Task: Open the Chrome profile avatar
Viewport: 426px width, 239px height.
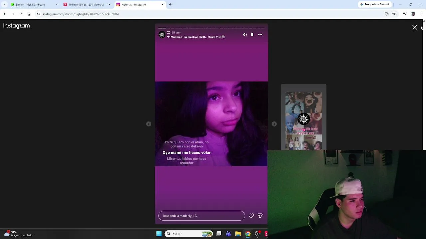Action: click(413, 14)
